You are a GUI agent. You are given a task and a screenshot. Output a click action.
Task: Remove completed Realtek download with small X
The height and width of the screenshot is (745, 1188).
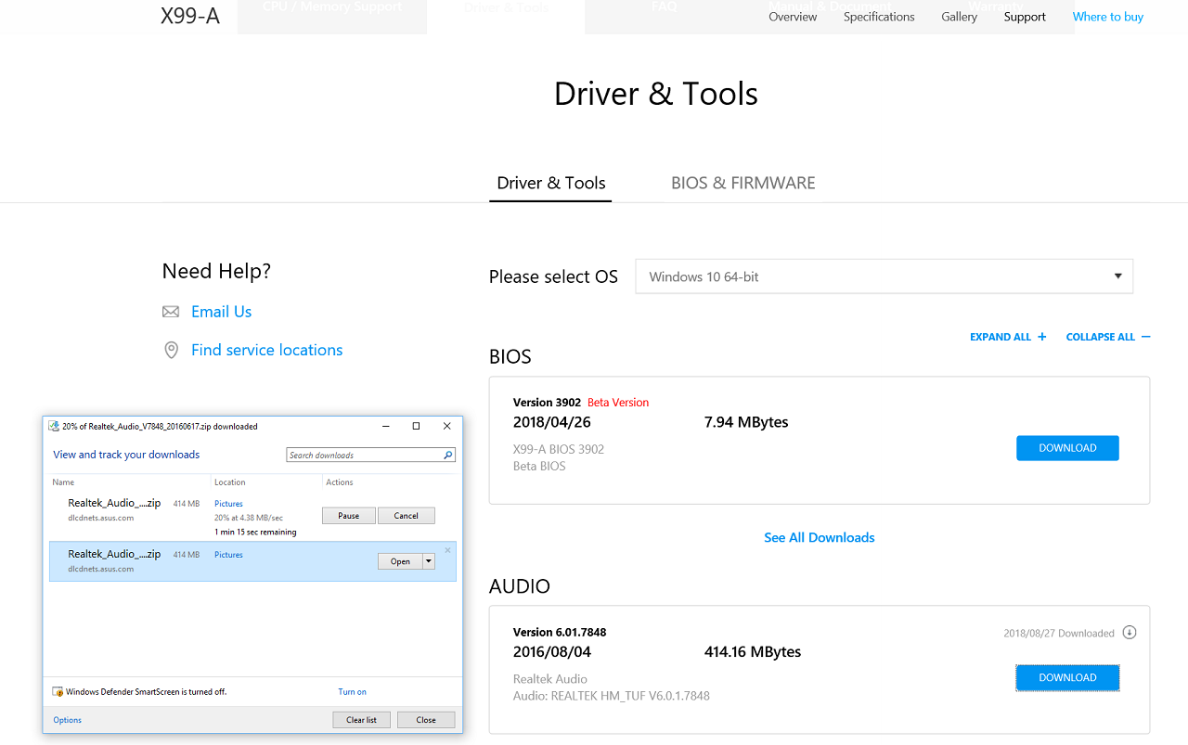click(447, 550)
